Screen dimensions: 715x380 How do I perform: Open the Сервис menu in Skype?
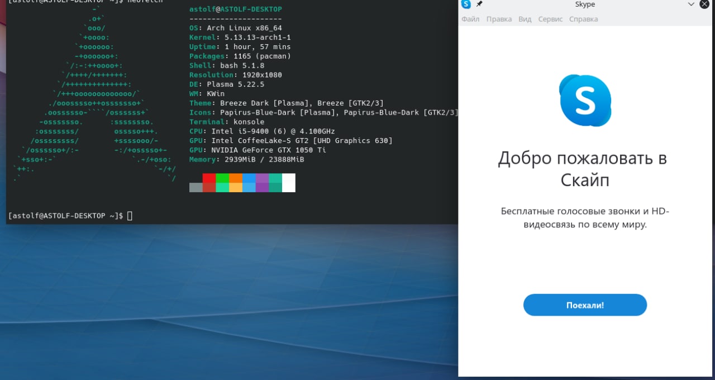550,19
